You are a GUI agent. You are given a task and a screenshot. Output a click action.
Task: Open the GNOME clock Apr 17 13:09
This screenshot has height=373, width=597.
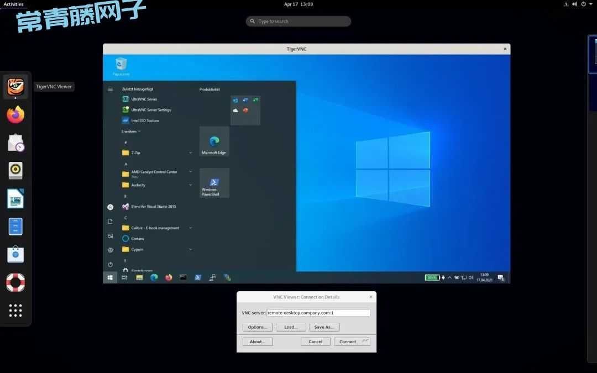pos(298,4)
